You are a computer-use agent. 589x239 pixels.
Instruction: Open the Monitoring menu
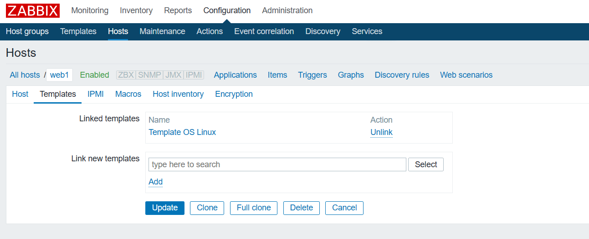[90, 10]
